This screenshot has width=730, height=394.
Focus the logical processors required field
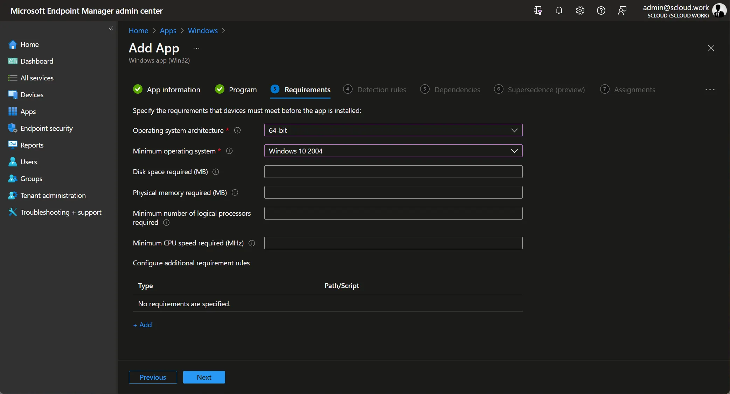(x=393, y=213)
